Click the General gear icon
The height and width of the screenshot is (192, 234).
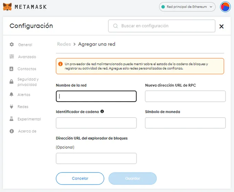pos(12,44)
